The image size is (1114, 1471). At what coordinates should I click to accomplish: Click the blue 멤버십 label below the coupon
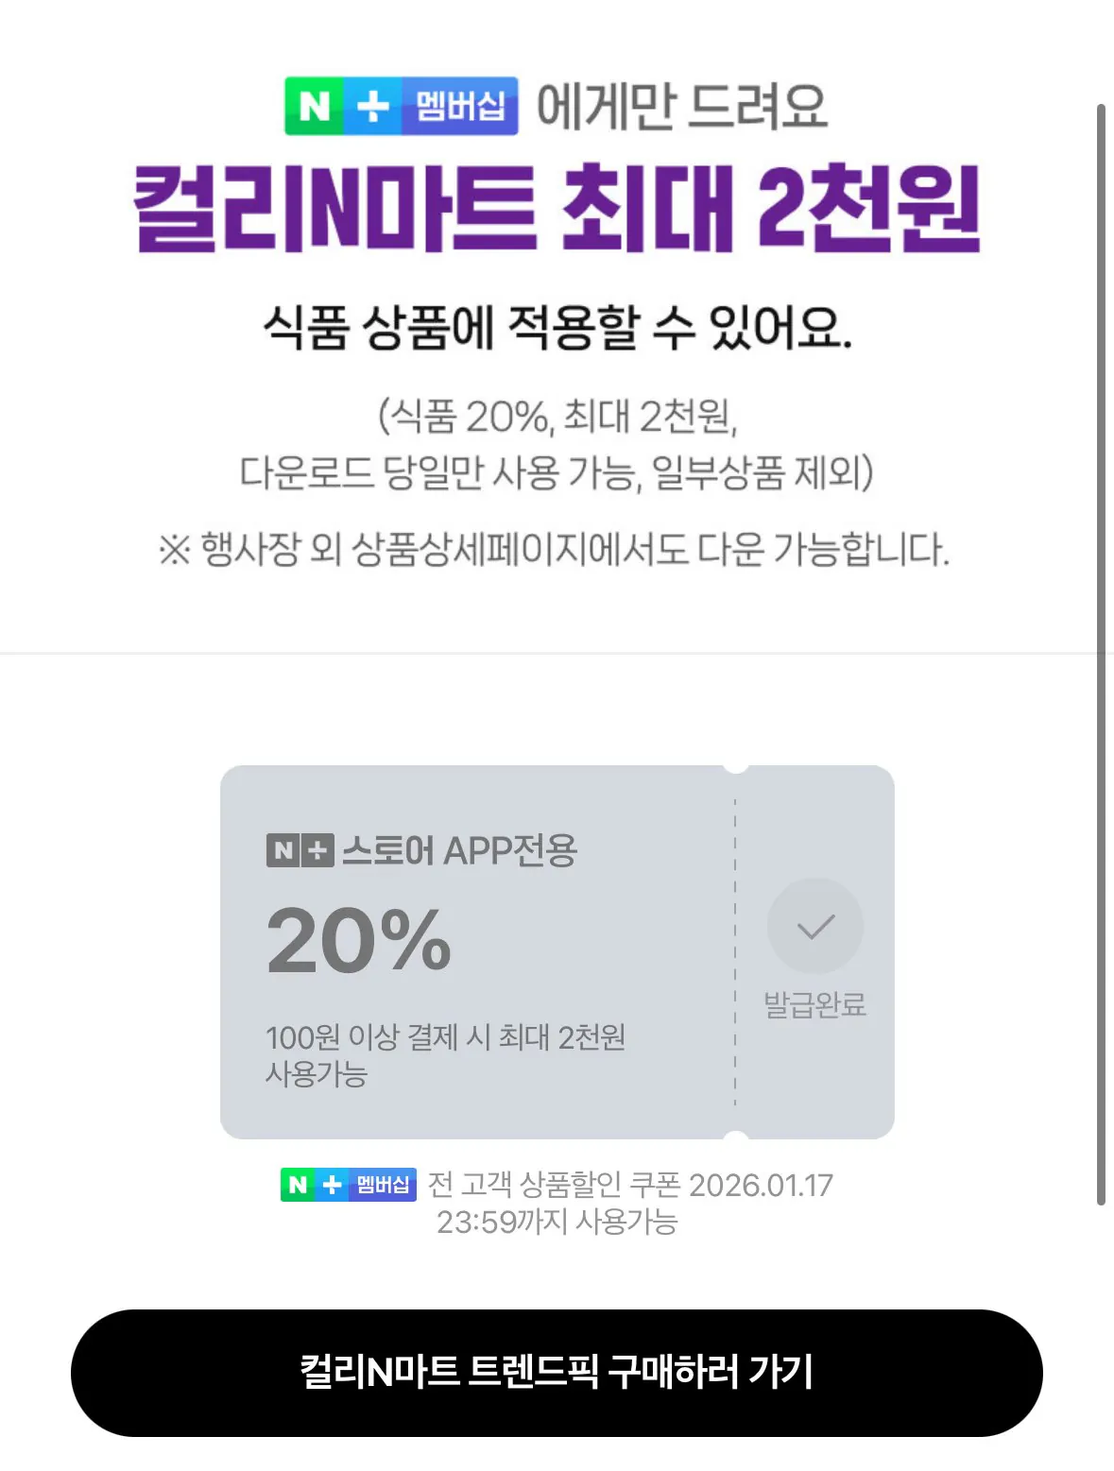click(382, 1185)
